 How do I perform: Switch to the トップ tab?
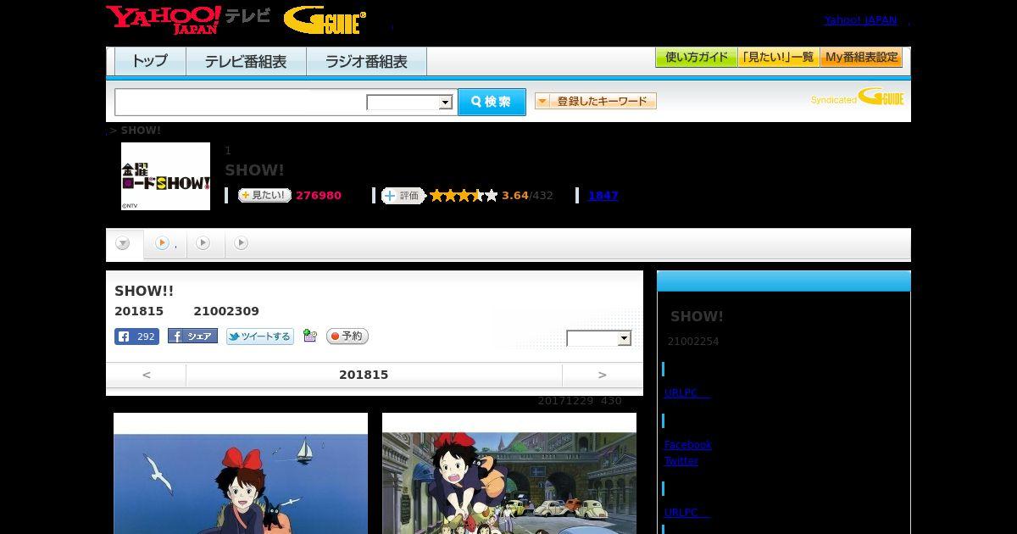150,61
